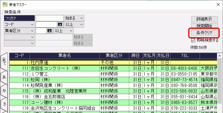
Task: Open fifth empty field selector dropdown
Action: [19, 43]
